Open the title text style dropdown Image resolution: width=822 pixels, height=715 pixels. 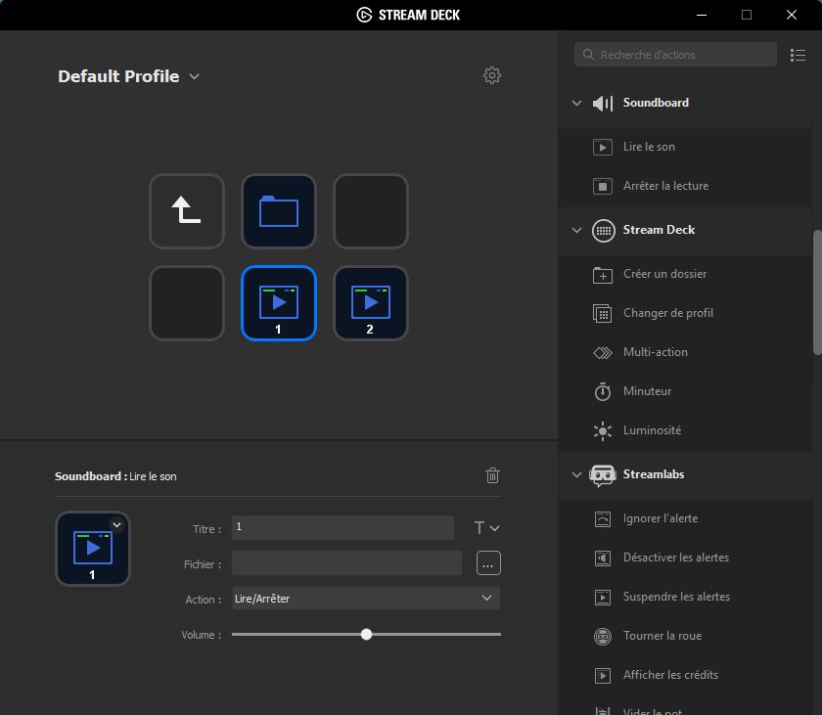coord(486,528)
